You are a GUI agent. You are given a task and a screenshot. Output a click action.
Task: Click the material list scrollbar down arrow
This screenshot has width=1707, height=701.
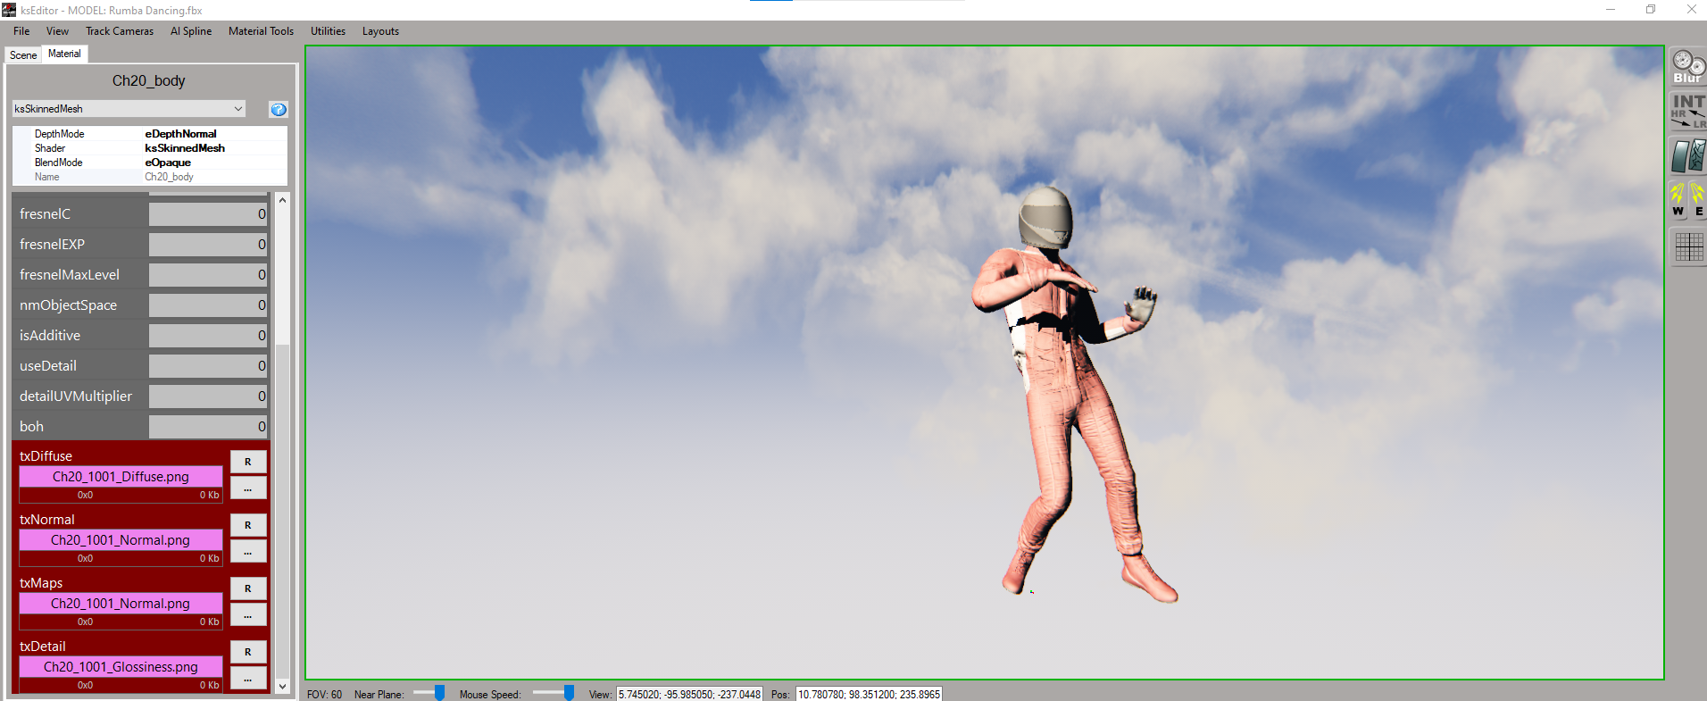(x=282, y=686)
